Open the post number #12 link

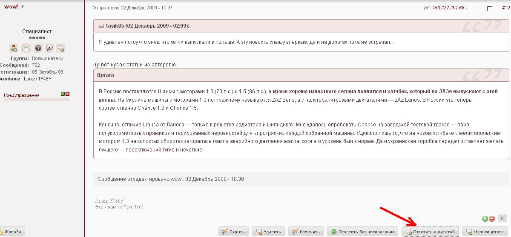(506, 8)
